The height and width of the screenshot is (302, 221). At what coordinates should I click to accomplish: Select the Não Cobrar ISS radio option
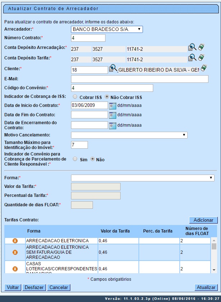tap(107, 97)
